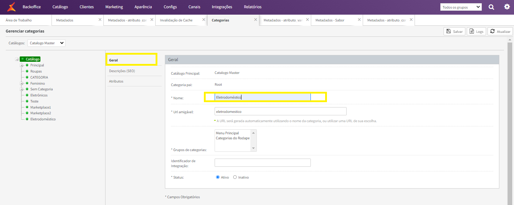
Task: Click the orange X logo in header
Action: coord(11,7)
